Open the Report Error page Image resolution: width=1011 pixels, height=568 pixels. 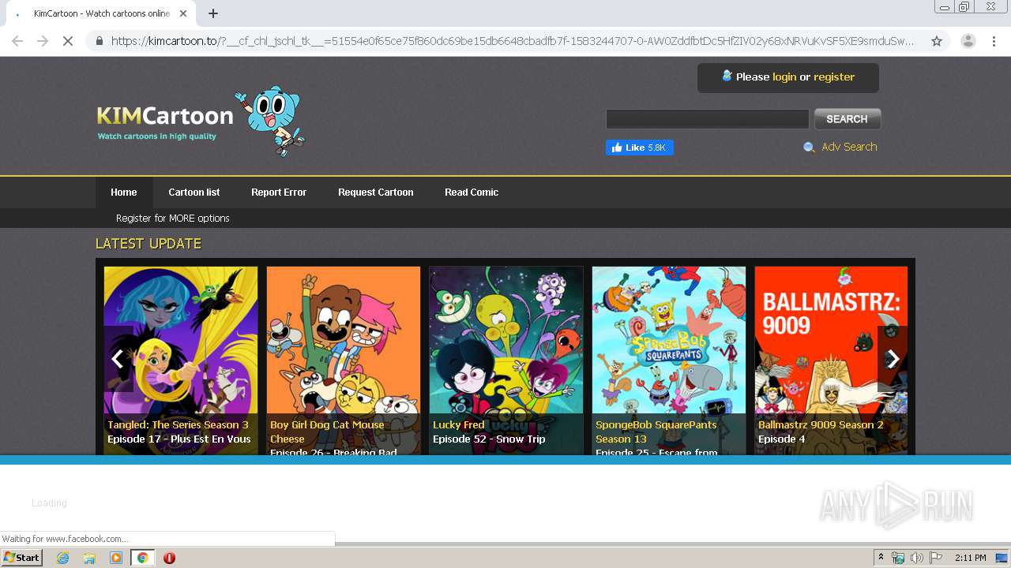279,192
